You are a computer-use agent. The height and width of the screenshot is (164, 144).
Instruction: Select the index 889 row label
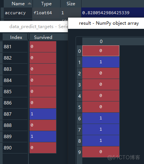(x=15, y=137)
